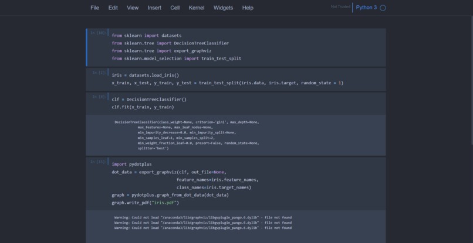
Task: Click the x_train, x_test split assignment line
Action: pyautogui.click(x=228, y=83)
